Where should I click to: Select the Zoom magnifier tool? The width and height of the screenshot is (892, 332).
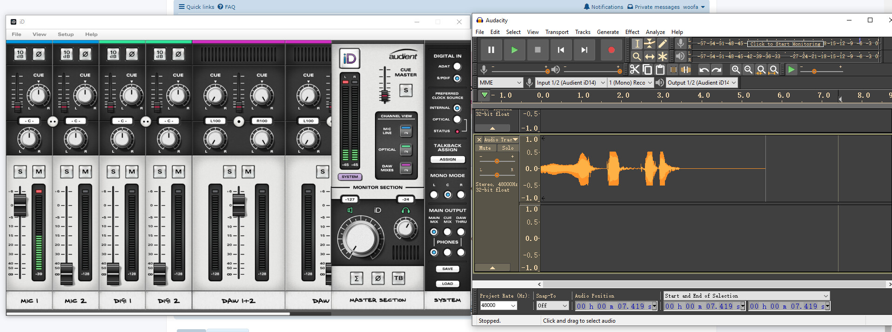(637, 56)
